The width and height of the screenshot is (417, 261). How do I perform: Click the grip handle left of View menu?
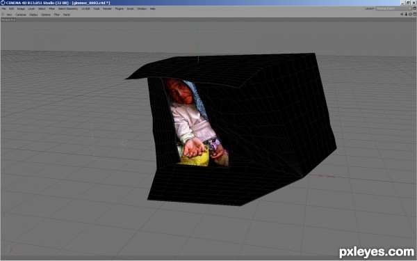point(3,15)
